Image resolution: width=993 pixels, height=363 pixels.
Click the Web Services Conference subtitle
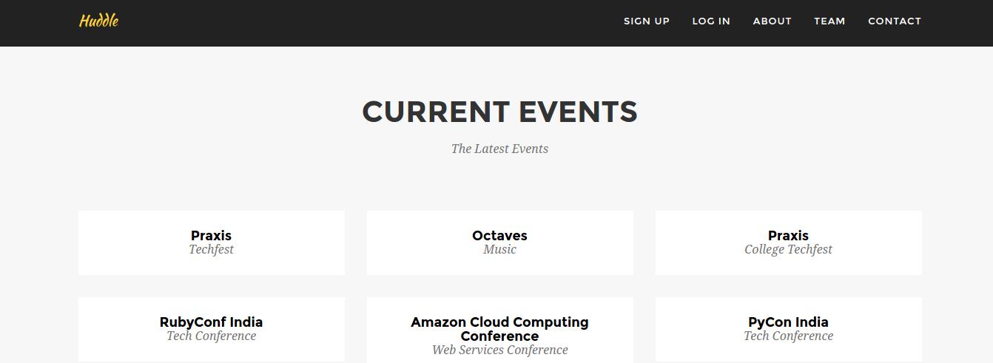coord(499,350)
